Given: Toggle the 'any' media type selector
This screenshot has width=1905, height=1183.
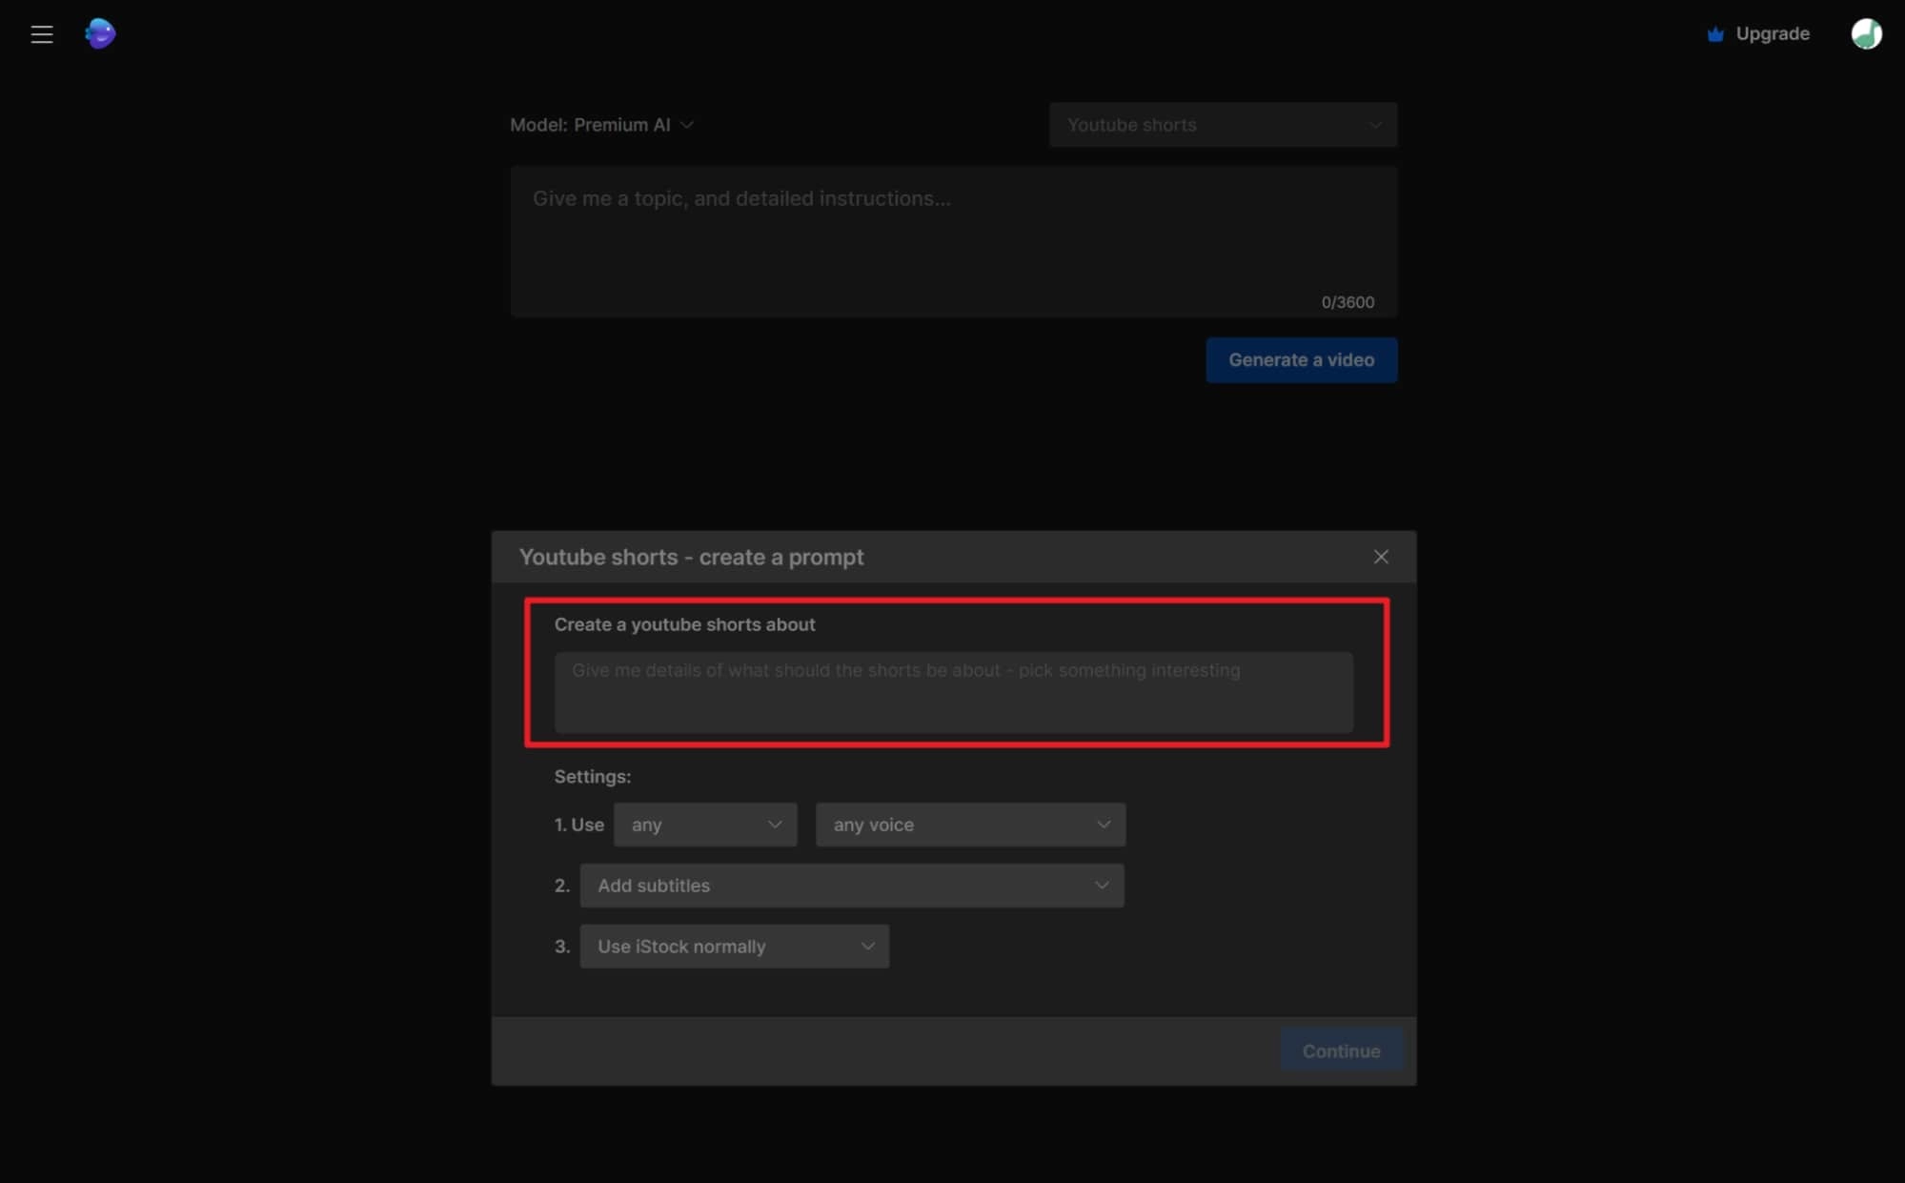Looking at the screenshot, I should pos(703,824).
